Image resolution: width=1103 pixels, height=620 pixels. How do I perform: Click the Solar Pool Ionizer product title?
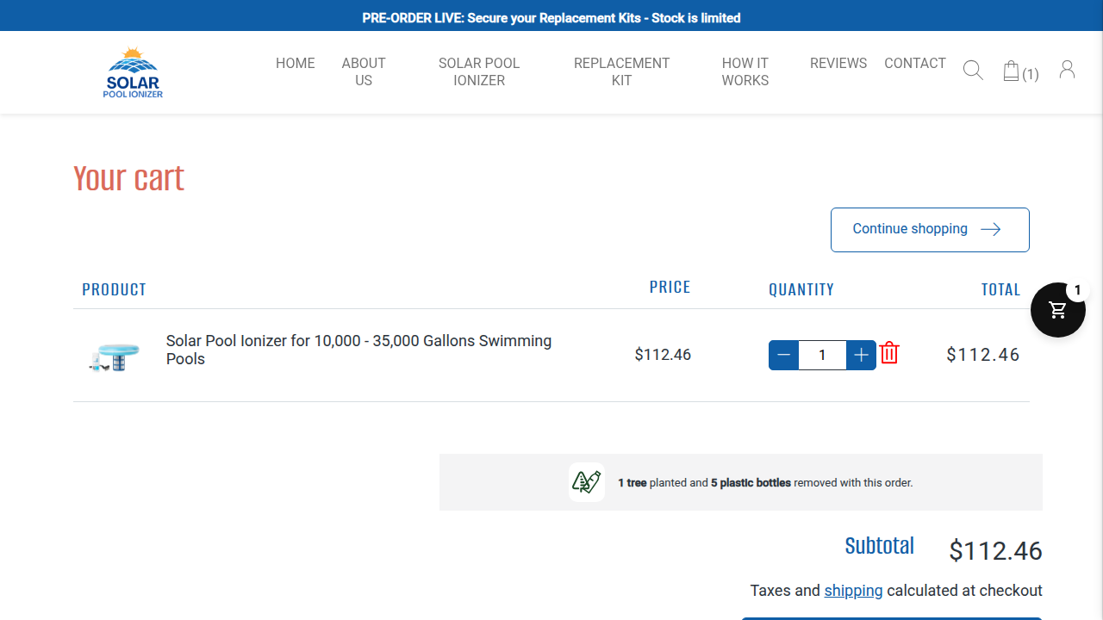coord(358,350)
